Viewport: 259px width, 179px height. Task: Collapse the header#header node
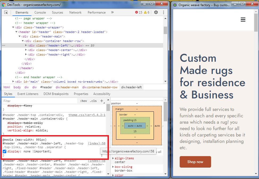(x=16, y=32)
